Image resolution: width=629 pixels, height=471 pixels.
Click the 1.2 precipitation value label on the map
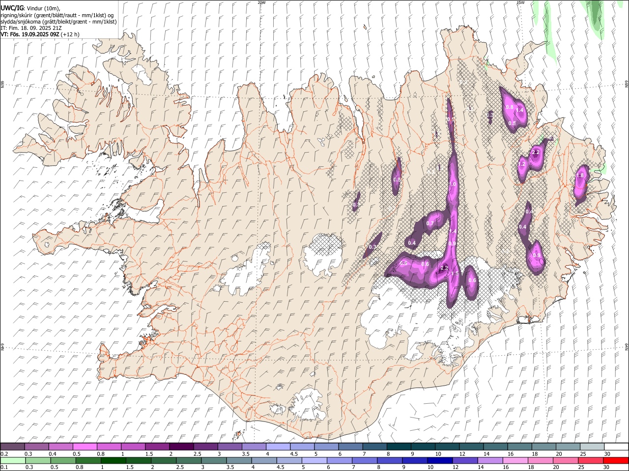[x=522, y=164]
